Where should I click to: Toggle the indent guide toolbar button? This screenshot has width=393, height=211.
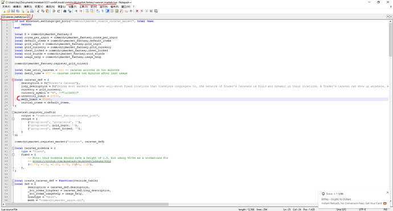coord(107,11)
